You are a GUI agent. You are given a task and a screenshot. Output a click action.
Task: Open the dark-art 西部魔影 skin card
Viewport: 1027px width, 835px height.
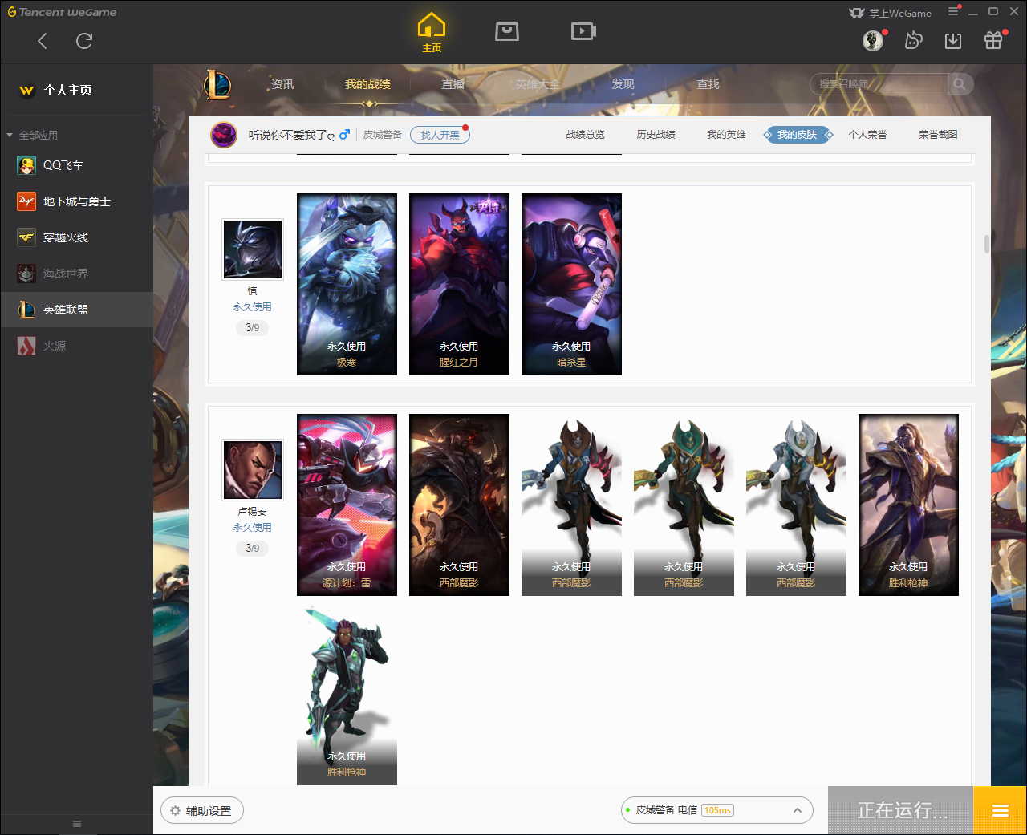click(459, 505)
